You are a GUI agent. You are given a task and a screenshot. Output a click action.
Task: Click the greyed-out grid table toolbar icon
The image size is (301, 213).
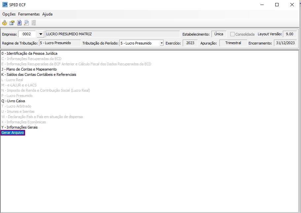34,23
